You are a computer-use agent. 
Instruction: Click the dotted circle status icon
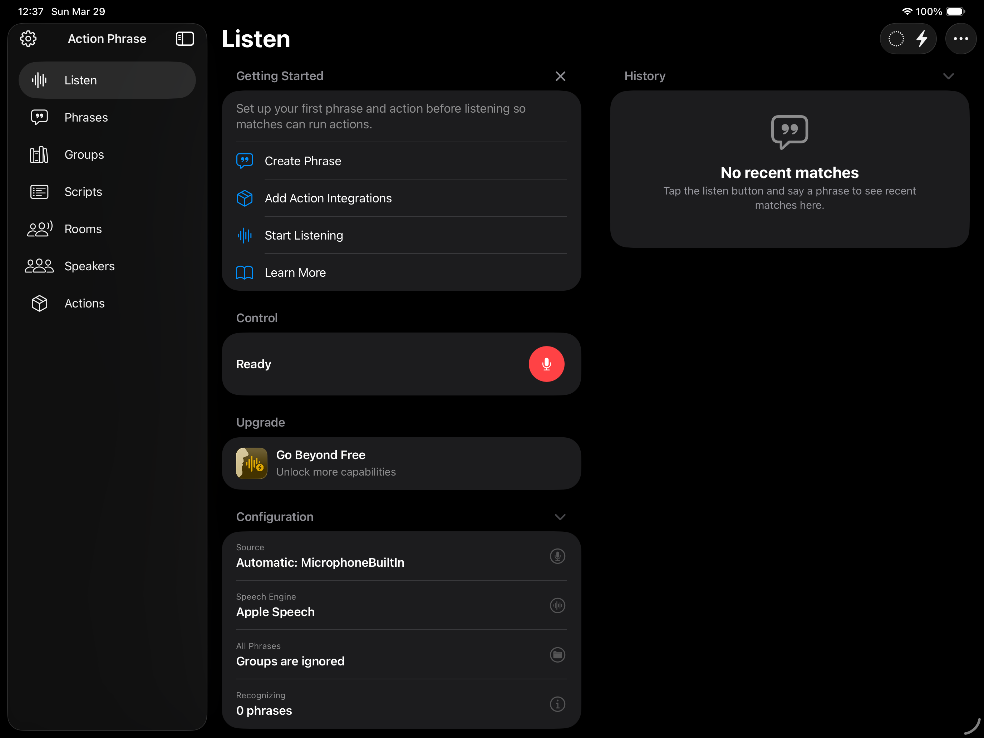pos(896,39)
